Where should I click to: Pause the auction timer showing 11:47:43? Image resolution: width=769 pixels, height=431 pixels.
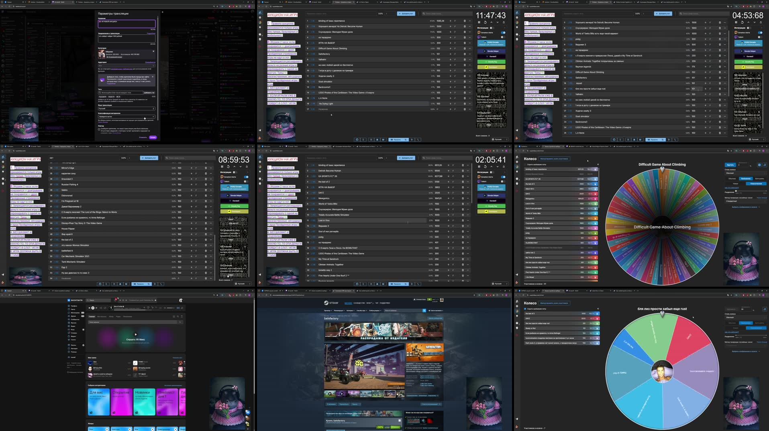tap(479, 22)
